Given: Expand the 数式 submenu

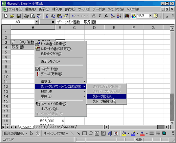Looking at the screenshot, I should (61, 91).
